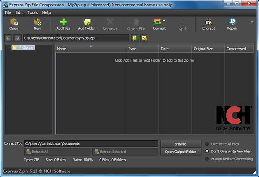Select Don't Overwrite Any Files option
Viewport: 259px width, 177px height.
[207, 151]
